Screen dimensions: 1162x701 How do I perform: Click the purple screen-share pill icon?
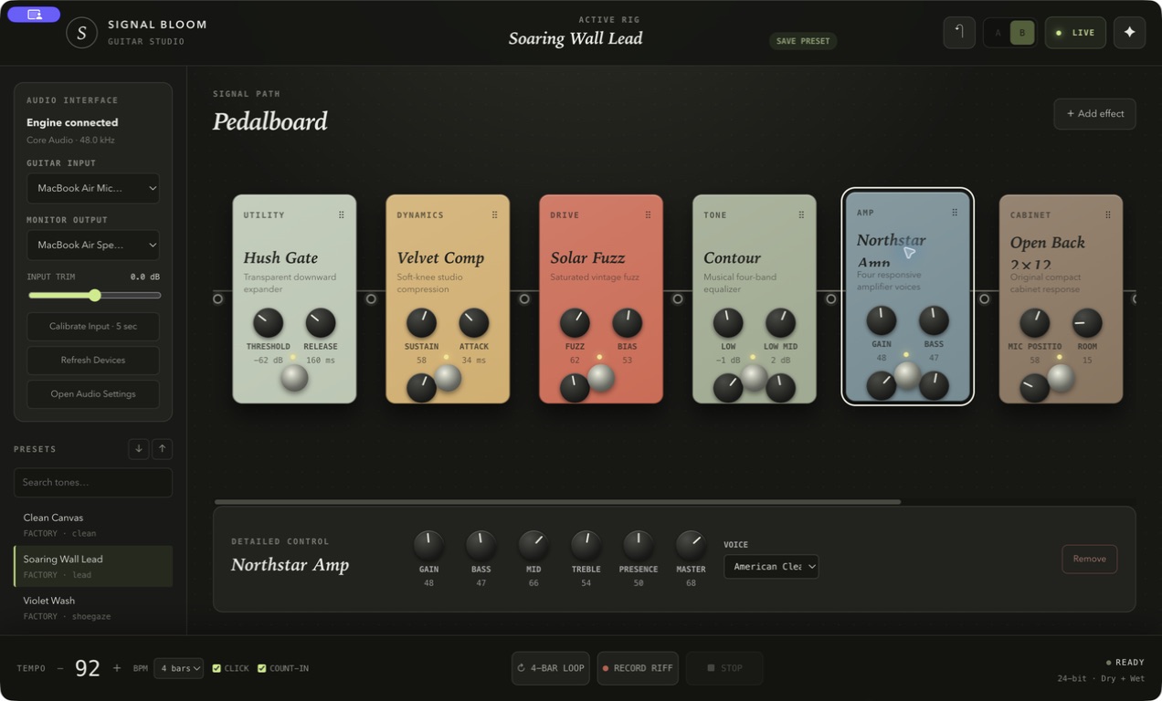click(x=34, y=15)
